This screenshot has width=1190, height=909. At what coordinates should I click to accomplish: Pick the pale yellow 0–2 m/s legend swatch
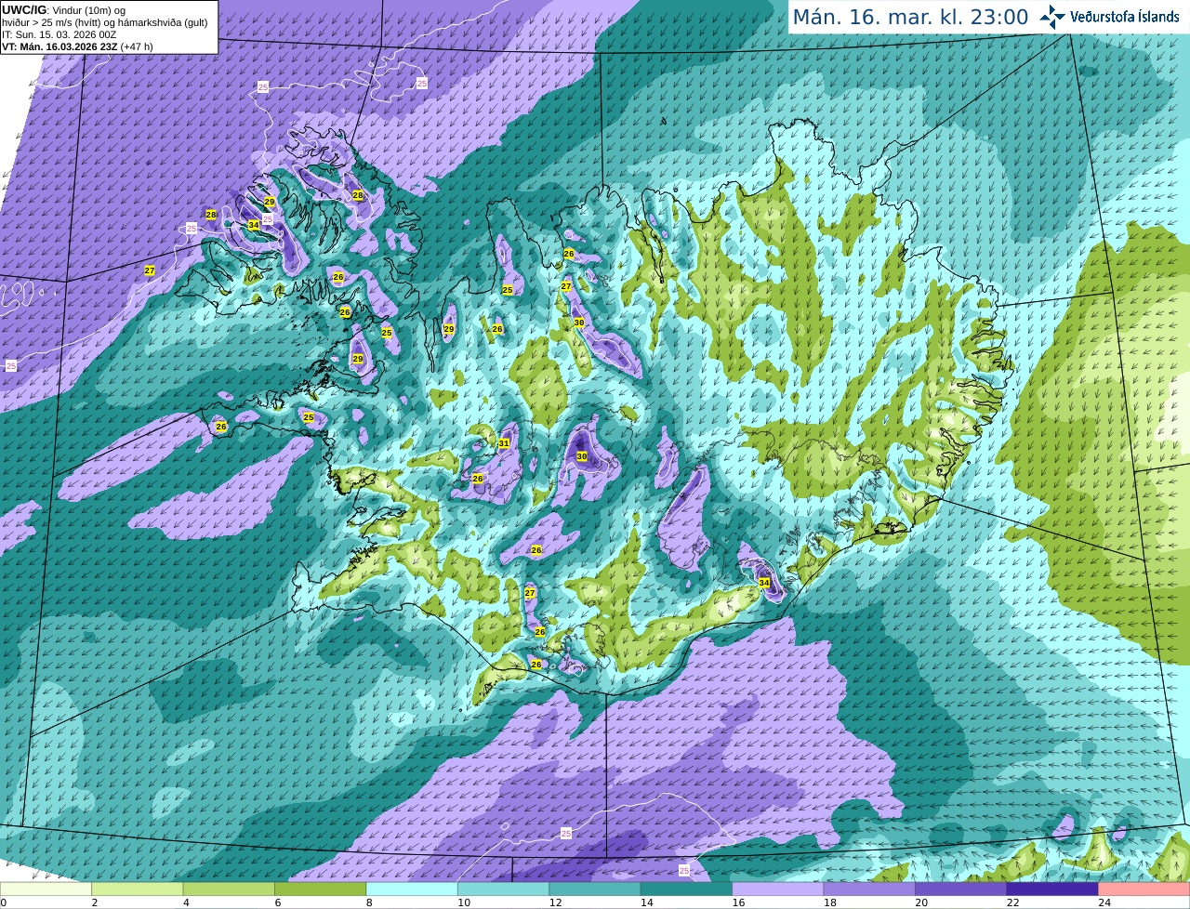pyautogui.click(x=46, y=889)
